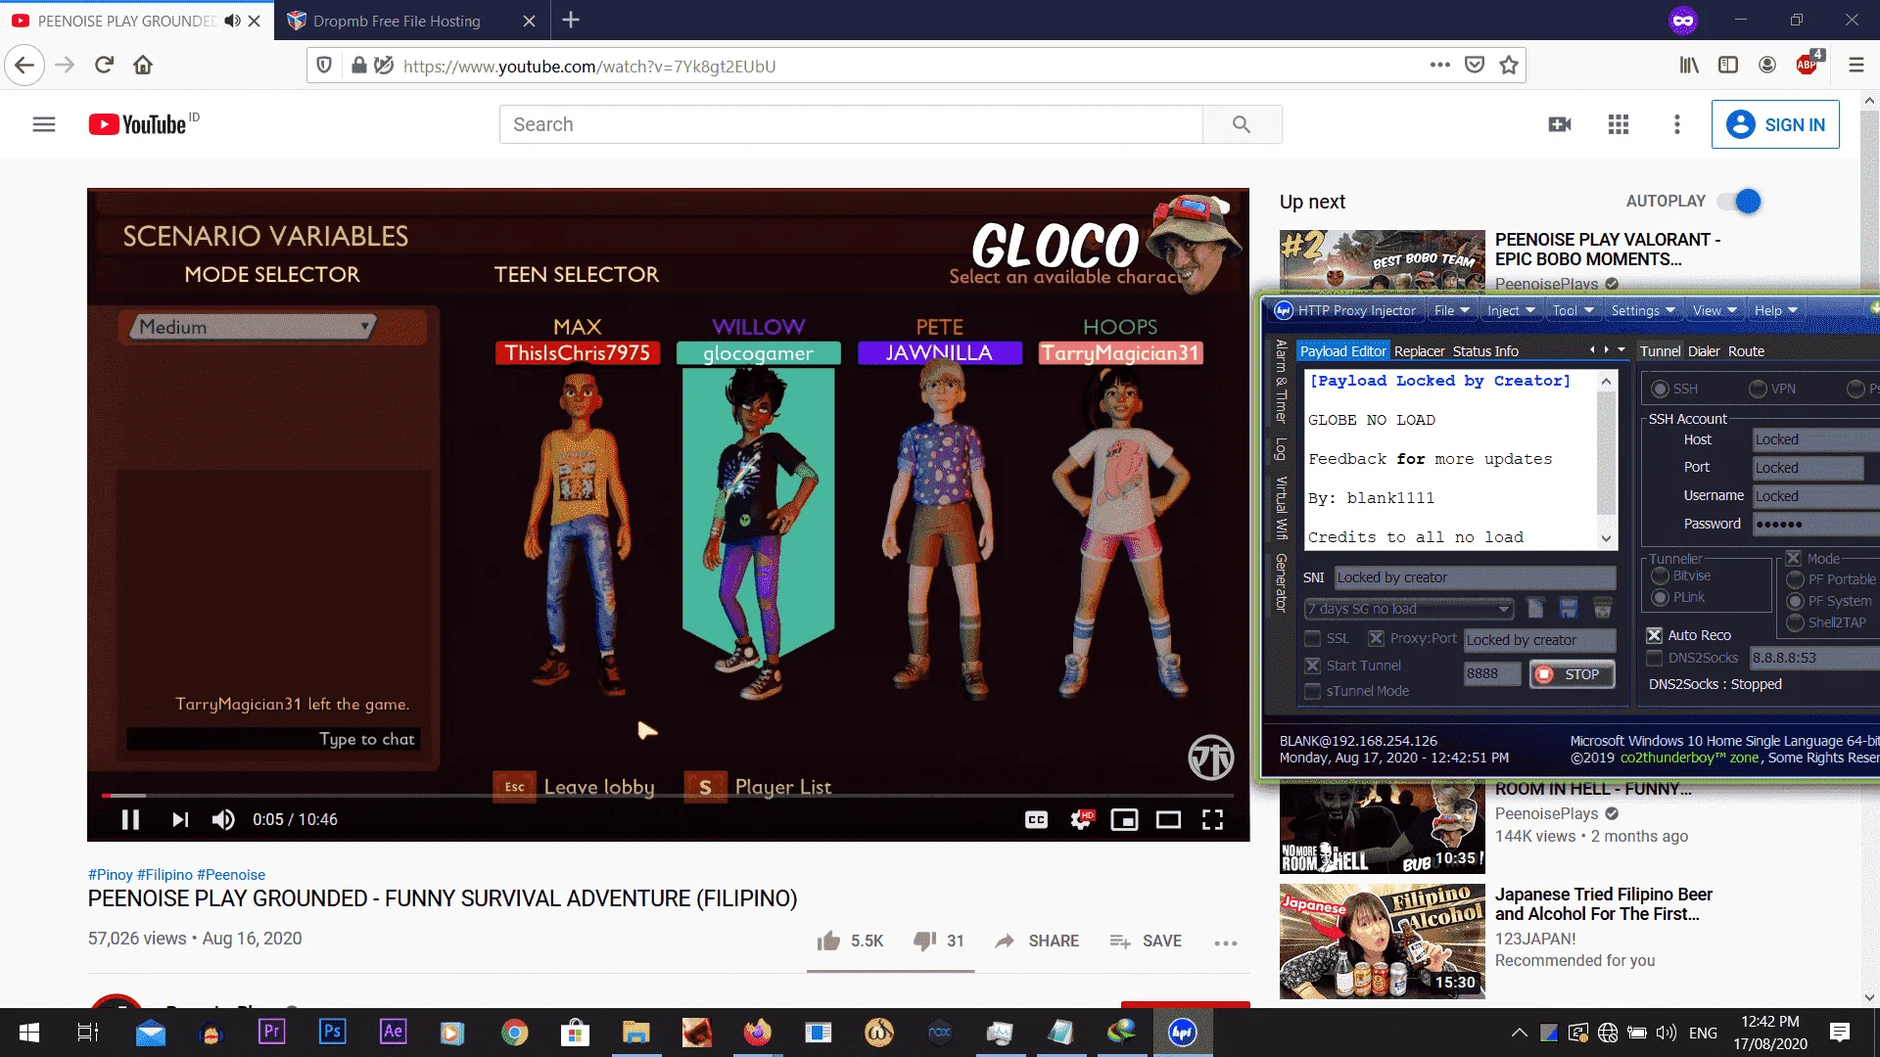Open video player settings gear
Screen dimensions: 1880x1057
[x=1081, y=820]
